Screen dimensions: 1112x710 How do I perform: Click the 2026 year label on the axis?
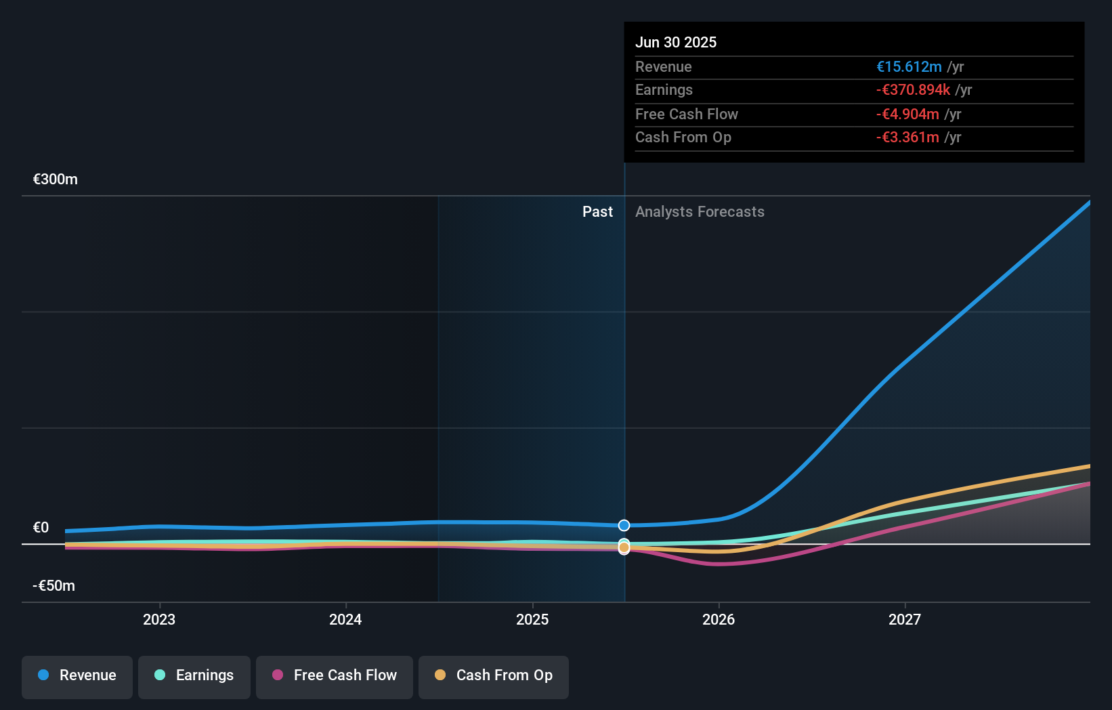(x=719, y=619)
